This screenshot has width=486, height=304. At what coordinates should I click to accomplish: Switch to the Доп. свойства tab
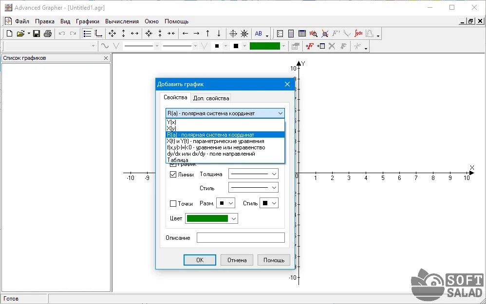pyautogui.click(x=211, y=97)
